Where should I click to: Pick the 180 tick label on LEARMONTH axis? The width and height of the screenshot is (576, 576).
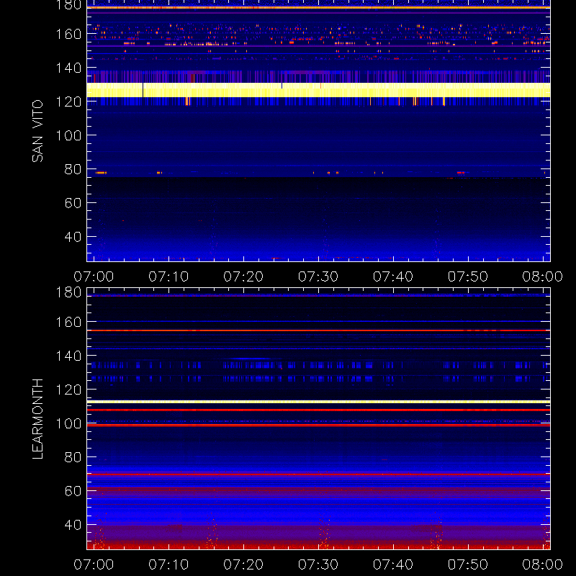point(68,292)
